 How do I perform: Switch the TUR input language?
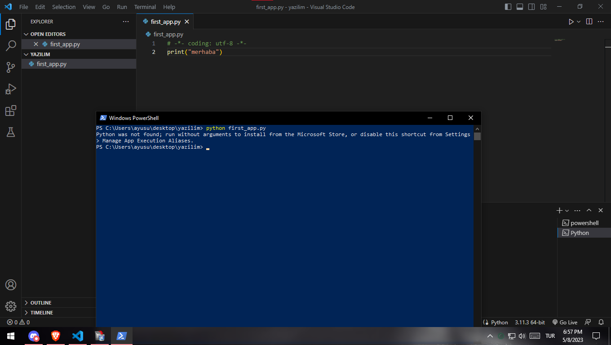550,336
